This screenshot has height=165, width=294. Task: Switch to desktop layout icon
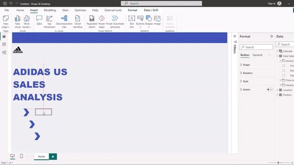click(x=12, y=156)
